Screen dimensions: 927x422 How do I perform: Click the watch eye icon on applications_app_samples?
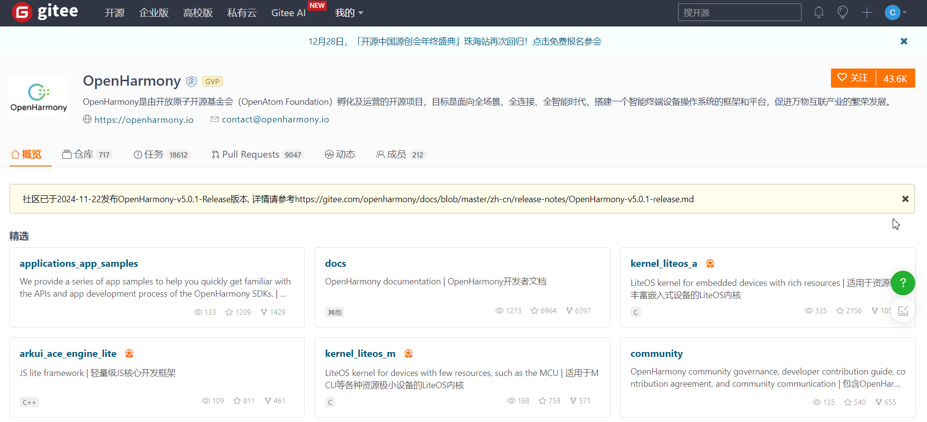pyautogui.click(x=198, y=312)
